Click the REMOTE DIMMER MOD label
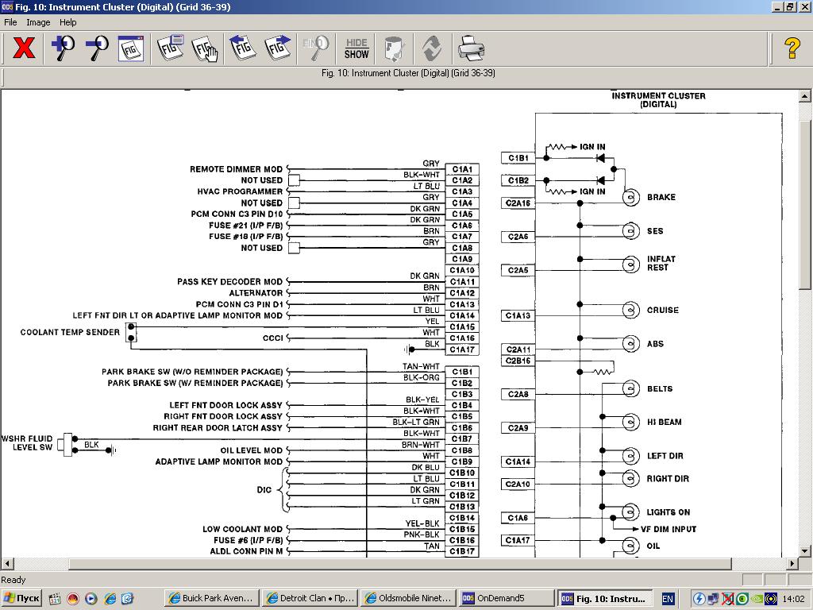 (236, 169)
